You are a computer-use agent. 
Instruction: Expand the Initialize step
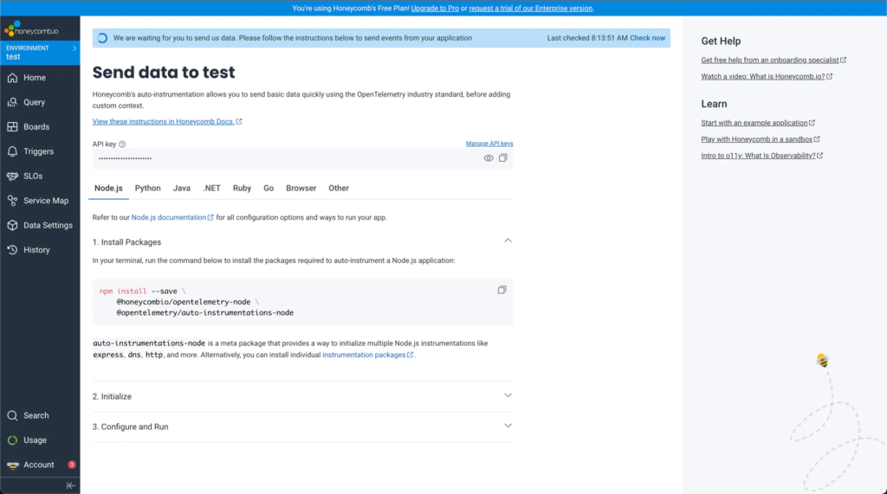click(508, 395)
